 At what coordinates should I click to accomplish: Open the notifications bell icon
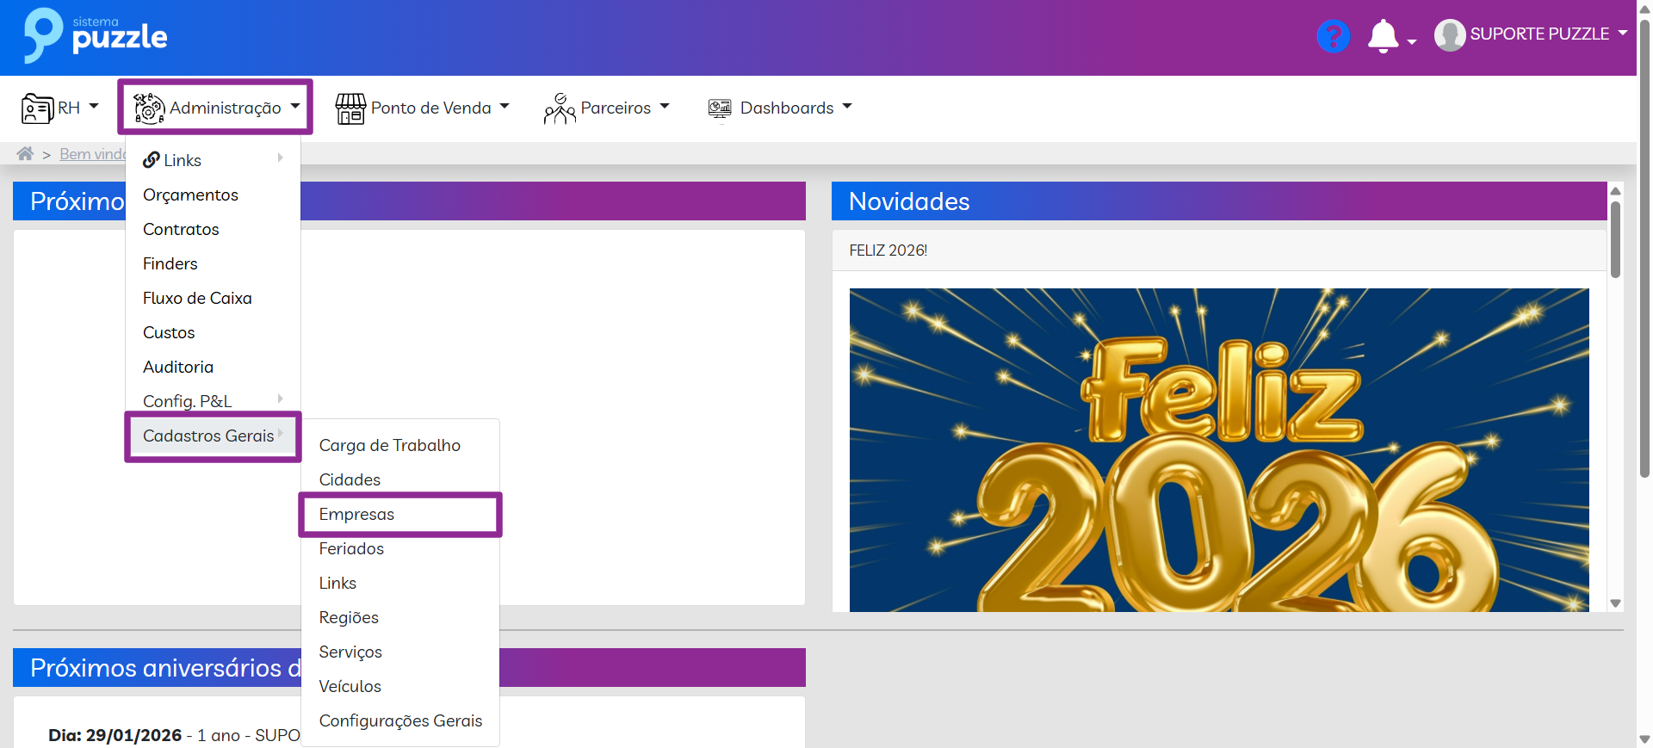[1383, 36]
